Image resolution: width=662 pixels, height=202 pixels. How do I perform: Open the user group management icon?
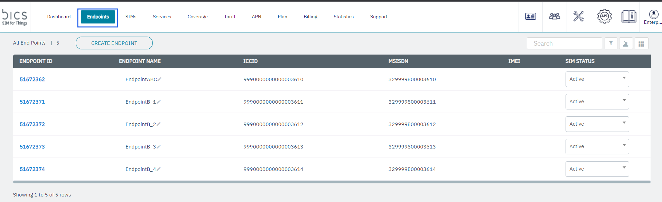(554, 16)
